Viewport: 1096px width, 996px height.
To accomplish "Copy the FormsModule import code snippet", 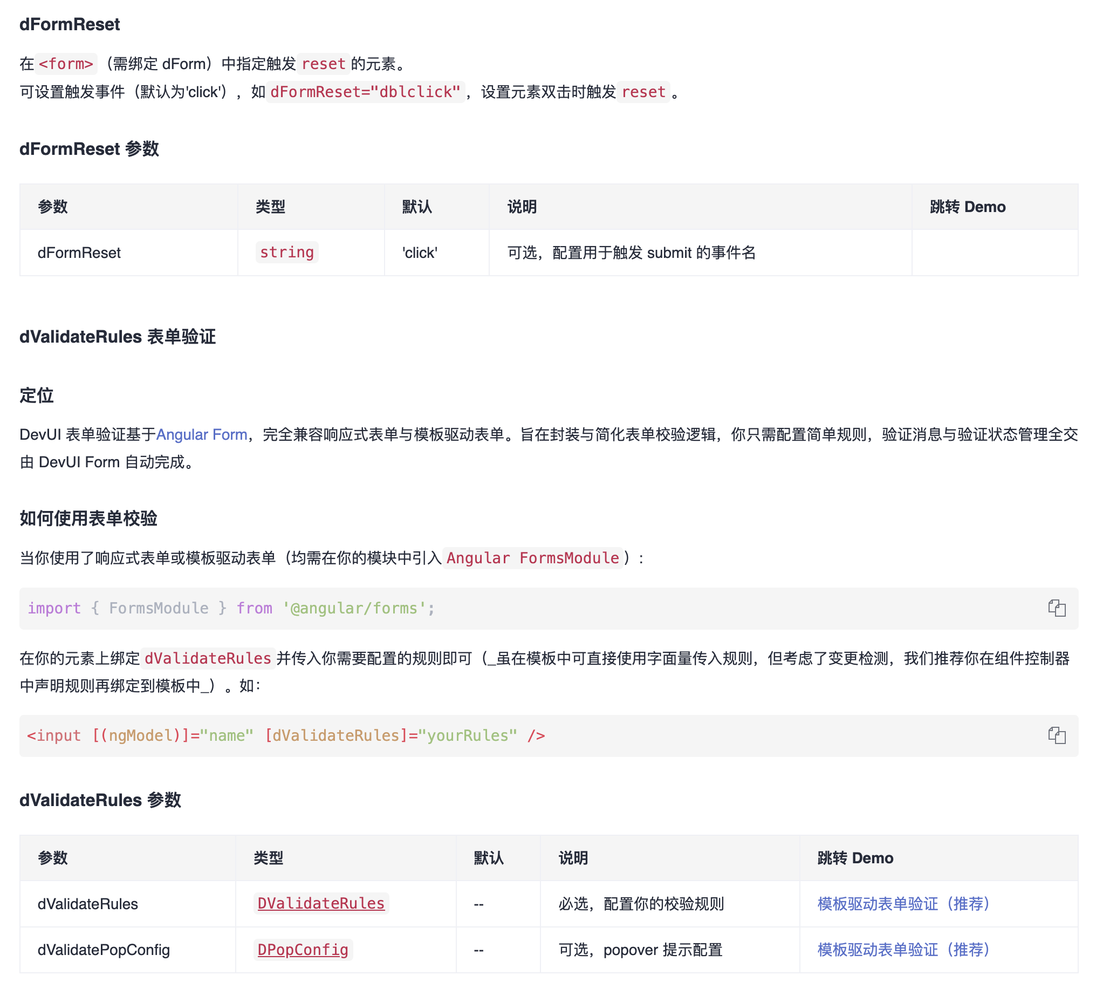I will point(1056,608).
